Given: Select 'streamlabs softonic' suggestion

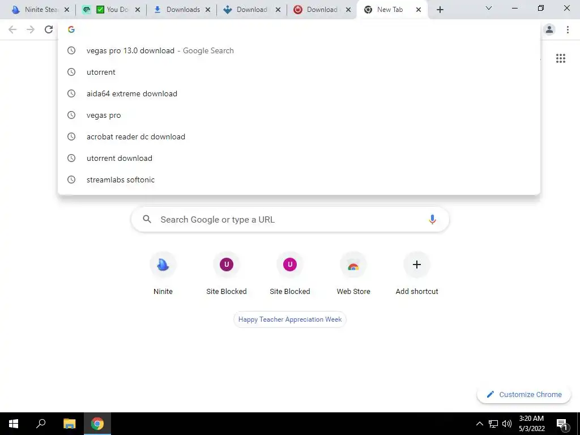Looking at the screenshot, I should click(x=299, y=180).
